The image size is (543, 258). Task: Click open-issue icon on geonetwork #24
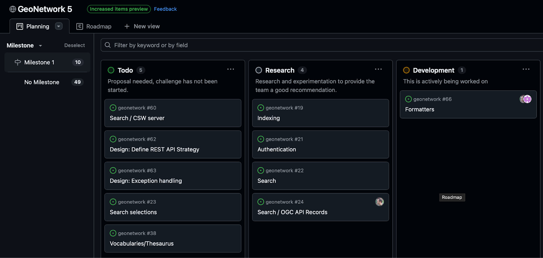click(x=261, y=202)
